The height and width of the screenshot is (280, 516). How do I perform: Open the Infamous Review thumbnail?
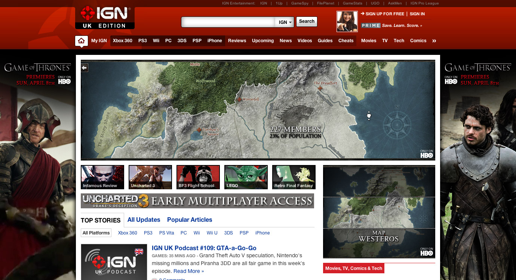point(102,177)
